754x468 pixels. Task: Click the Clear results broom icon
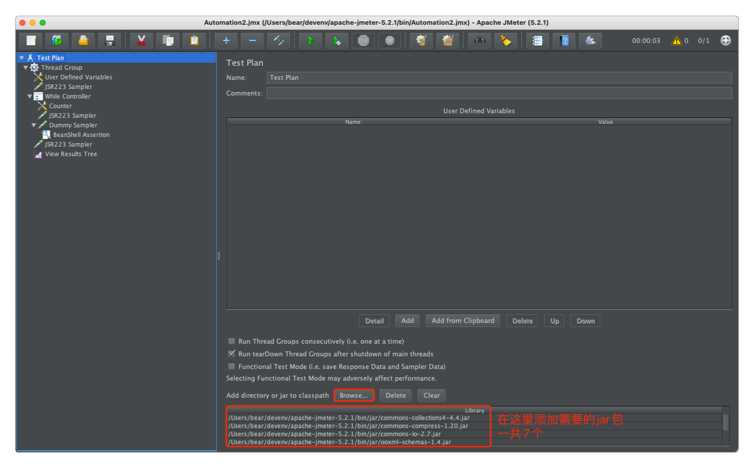tap(421, 40)
